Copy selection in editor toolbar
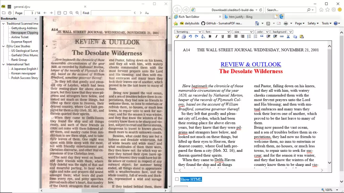Screen dimensions: 344x193 pyautogui.click(x=295, y=37)
